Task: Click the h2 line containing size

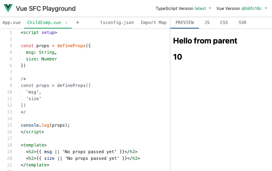Action: coord(83,158)
